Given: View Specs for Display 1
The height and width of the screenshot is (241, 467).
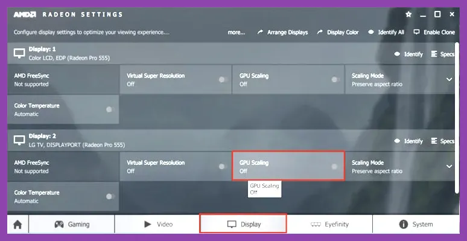Looking at the screenshot, I should (x=443, y=54).
